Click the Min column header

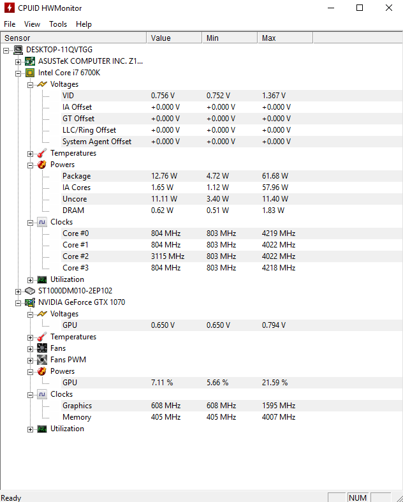point(230,38)
